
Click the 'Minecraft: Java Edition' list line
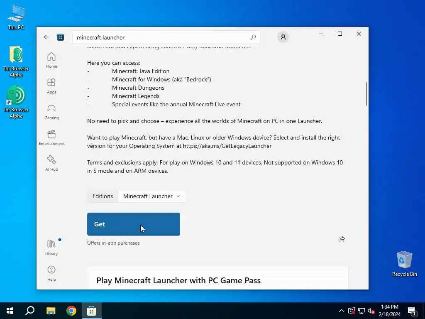(141, 71)
